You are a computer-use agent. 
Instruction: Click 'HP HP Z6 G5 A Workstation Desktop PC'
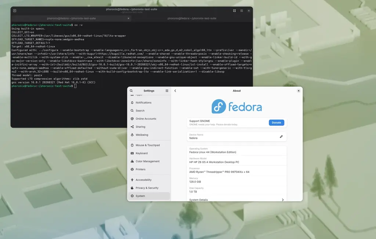tap(214, 162)
